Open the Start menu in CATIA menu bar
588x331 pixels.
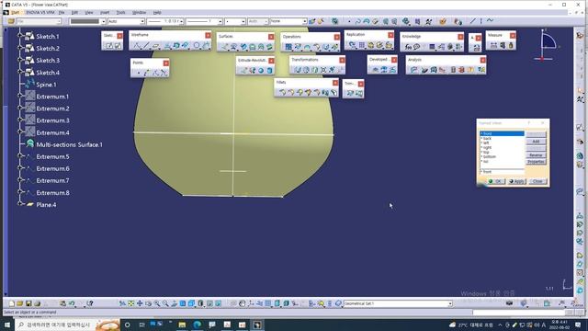click(15, 12)
